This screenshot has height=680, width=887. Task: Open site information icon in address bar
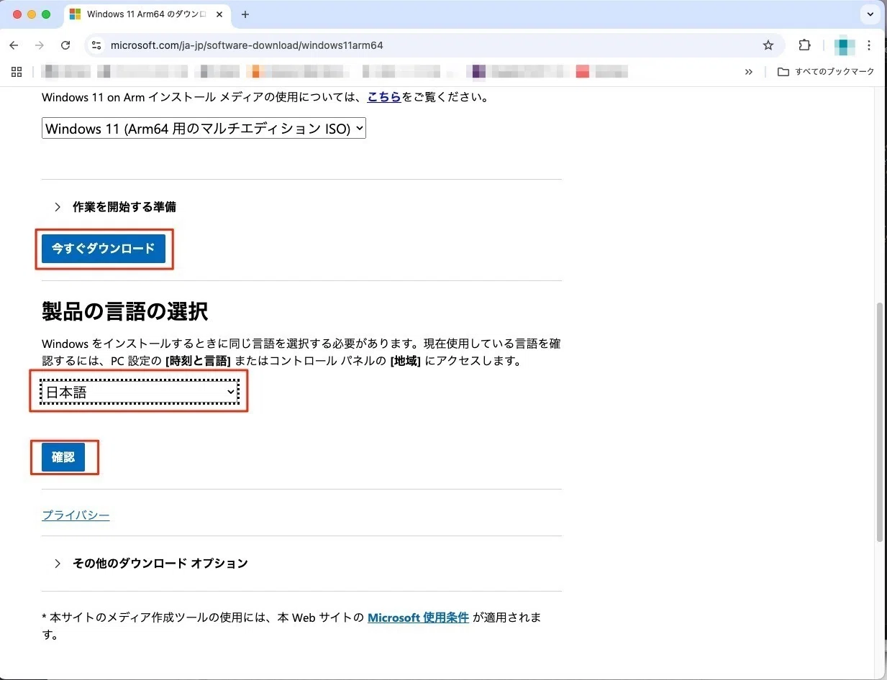96,45
